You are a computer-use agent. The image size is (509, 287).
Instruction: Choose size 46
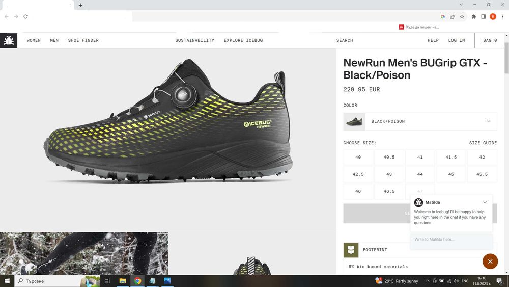[358, 192]
